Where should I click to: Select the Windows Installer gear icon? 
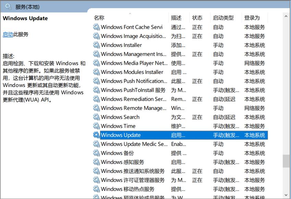(97, 45)
